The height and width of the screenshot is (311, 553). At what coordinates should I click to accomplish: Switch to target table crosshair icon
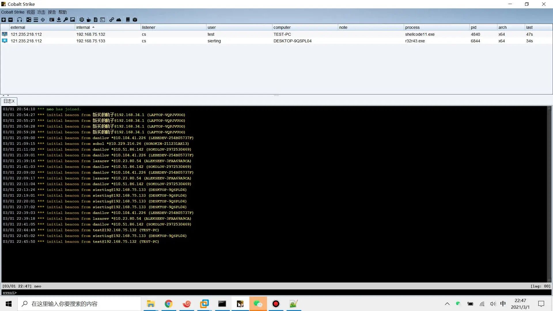(x=43, y=20)
